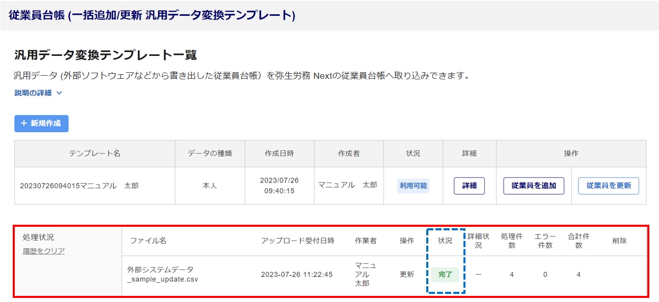Click the 利用可能 status badge

(413, 186)
